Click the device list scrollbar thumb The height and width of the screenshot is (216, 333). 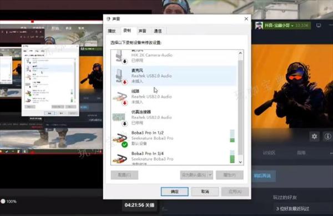coord(240,107)
